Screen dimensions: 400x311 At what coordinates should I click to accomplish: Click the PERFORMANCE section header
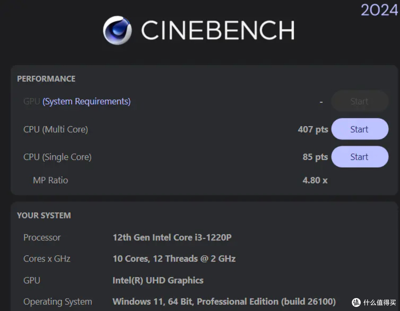[x=46, y=79]
